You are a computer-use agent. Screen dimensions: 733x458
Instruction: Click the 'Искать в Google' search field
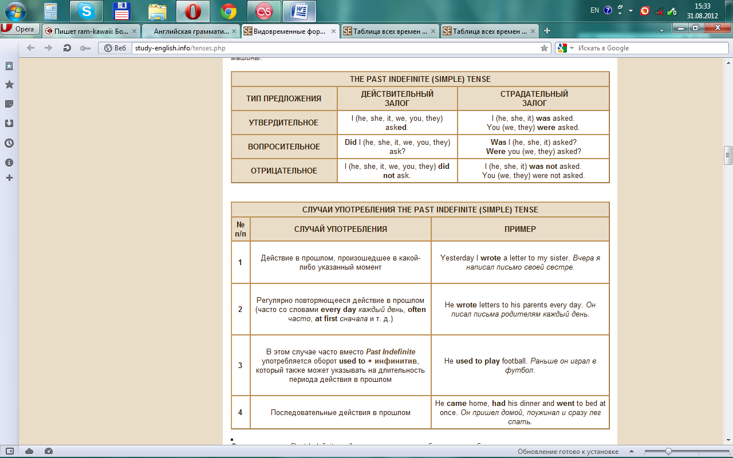tap(650, 48)
